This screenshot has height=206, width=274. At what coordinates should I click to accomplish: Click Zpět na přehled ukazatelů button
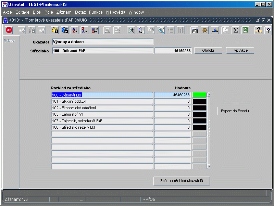point(182,181)
